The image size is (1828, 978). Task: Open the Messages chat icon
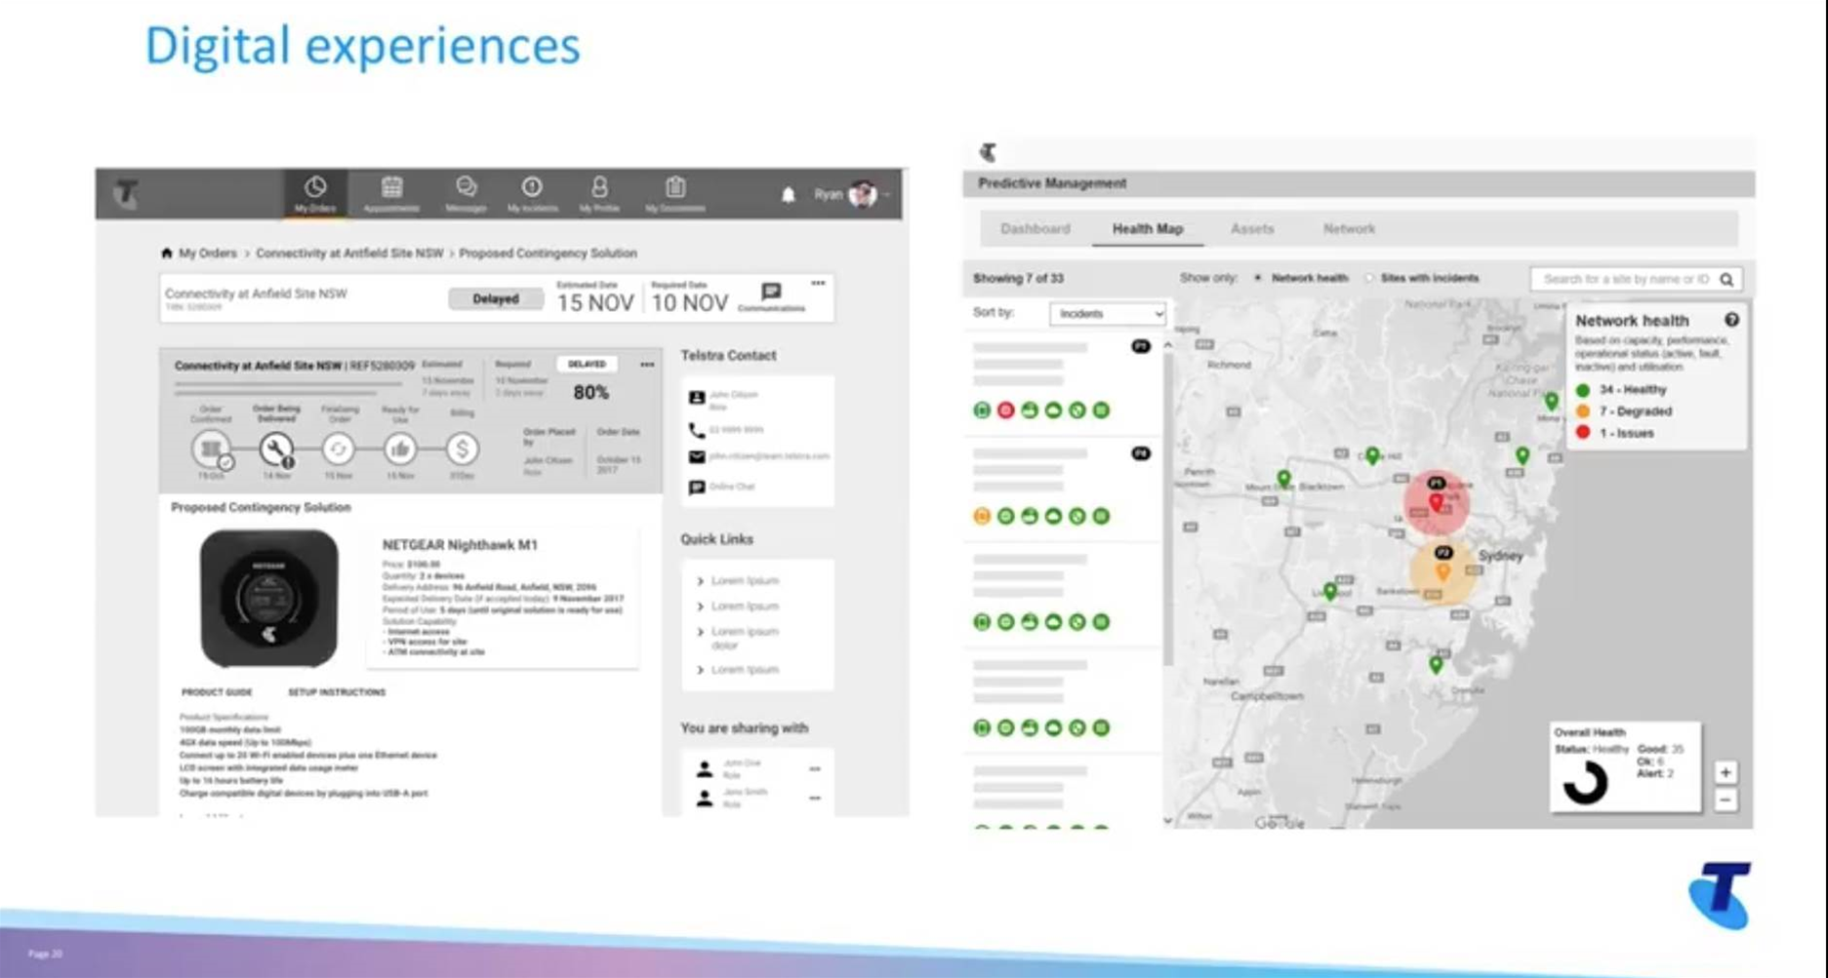466,187
